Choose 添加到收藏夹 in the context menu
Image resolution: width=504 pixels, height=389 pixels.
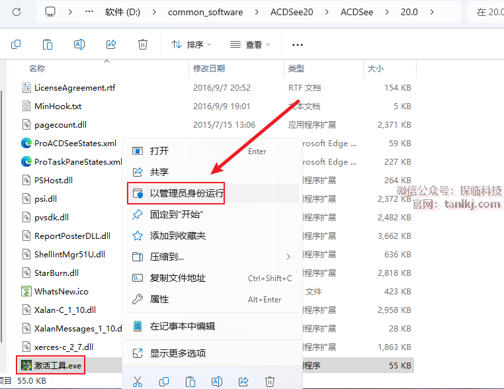click(212, 236)
